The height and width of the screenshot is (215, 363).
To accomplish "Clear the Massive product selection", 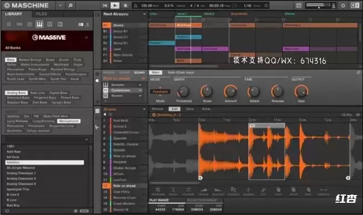I will pos(86,37).
